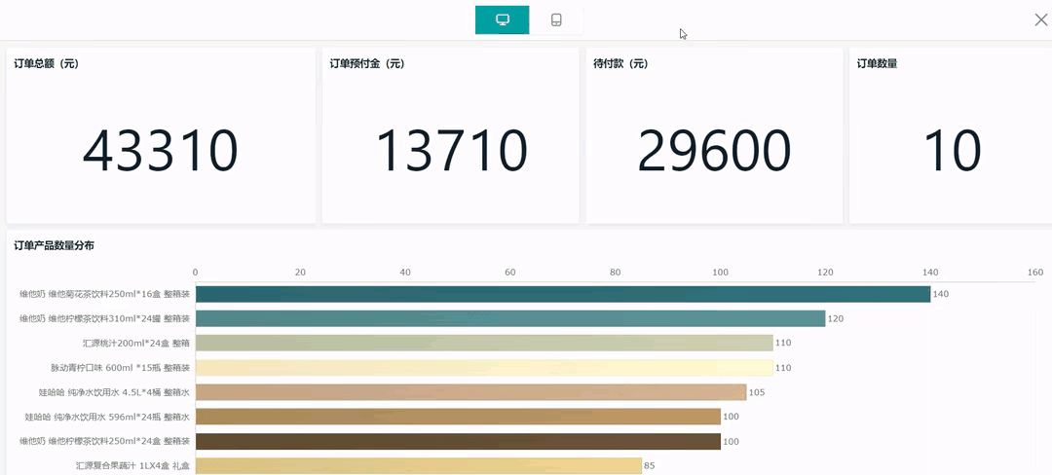Image resolution: width=1052 pixels, height=475 pixels.
Task: Click the 娃哈哈 4.5L*4桶 bar
Action: [x=470, y=392]
